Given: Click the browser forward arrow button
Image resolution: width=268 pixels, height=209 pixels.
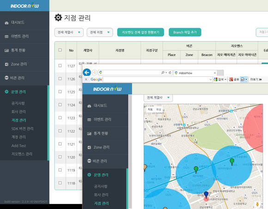Looking at the screenshot, I should tap(95, 73).
